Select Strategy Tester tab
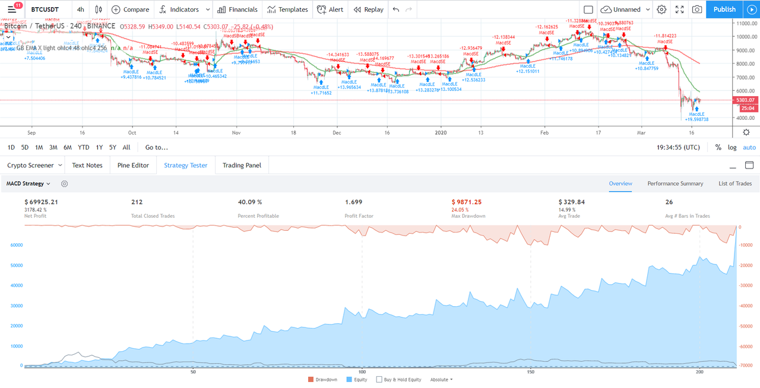The image size is (760, 388). tap(186, 166)
